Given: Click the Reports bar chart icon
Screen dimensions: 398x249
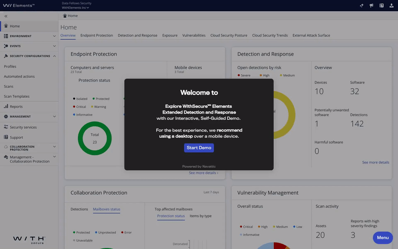Looking at the screenshot, I should click(x=6, y=106).
